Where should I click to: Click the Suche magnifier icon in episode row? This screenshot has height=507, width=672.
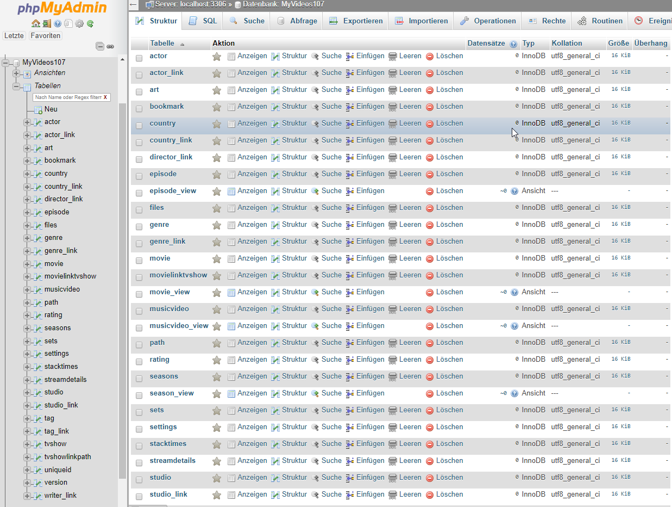pos(315,175)
